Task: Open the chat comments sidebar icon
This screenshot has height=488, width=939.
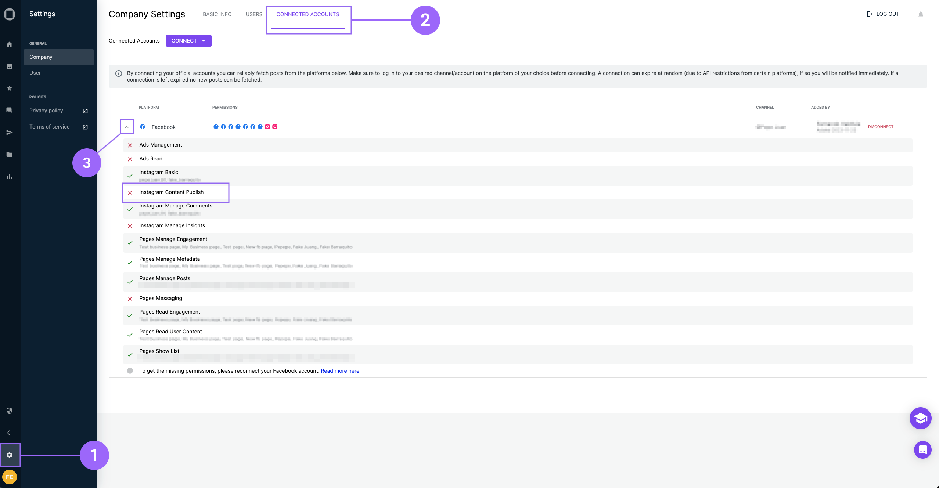Action: pyautogui.click(x=10, y=111)
